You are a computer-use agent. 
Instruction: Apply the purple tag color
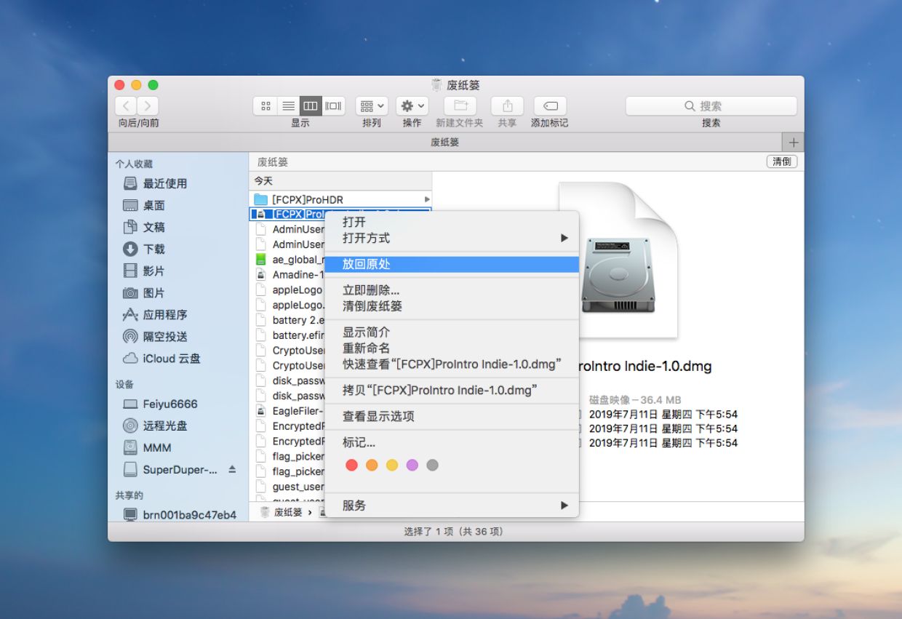[412, 465]
